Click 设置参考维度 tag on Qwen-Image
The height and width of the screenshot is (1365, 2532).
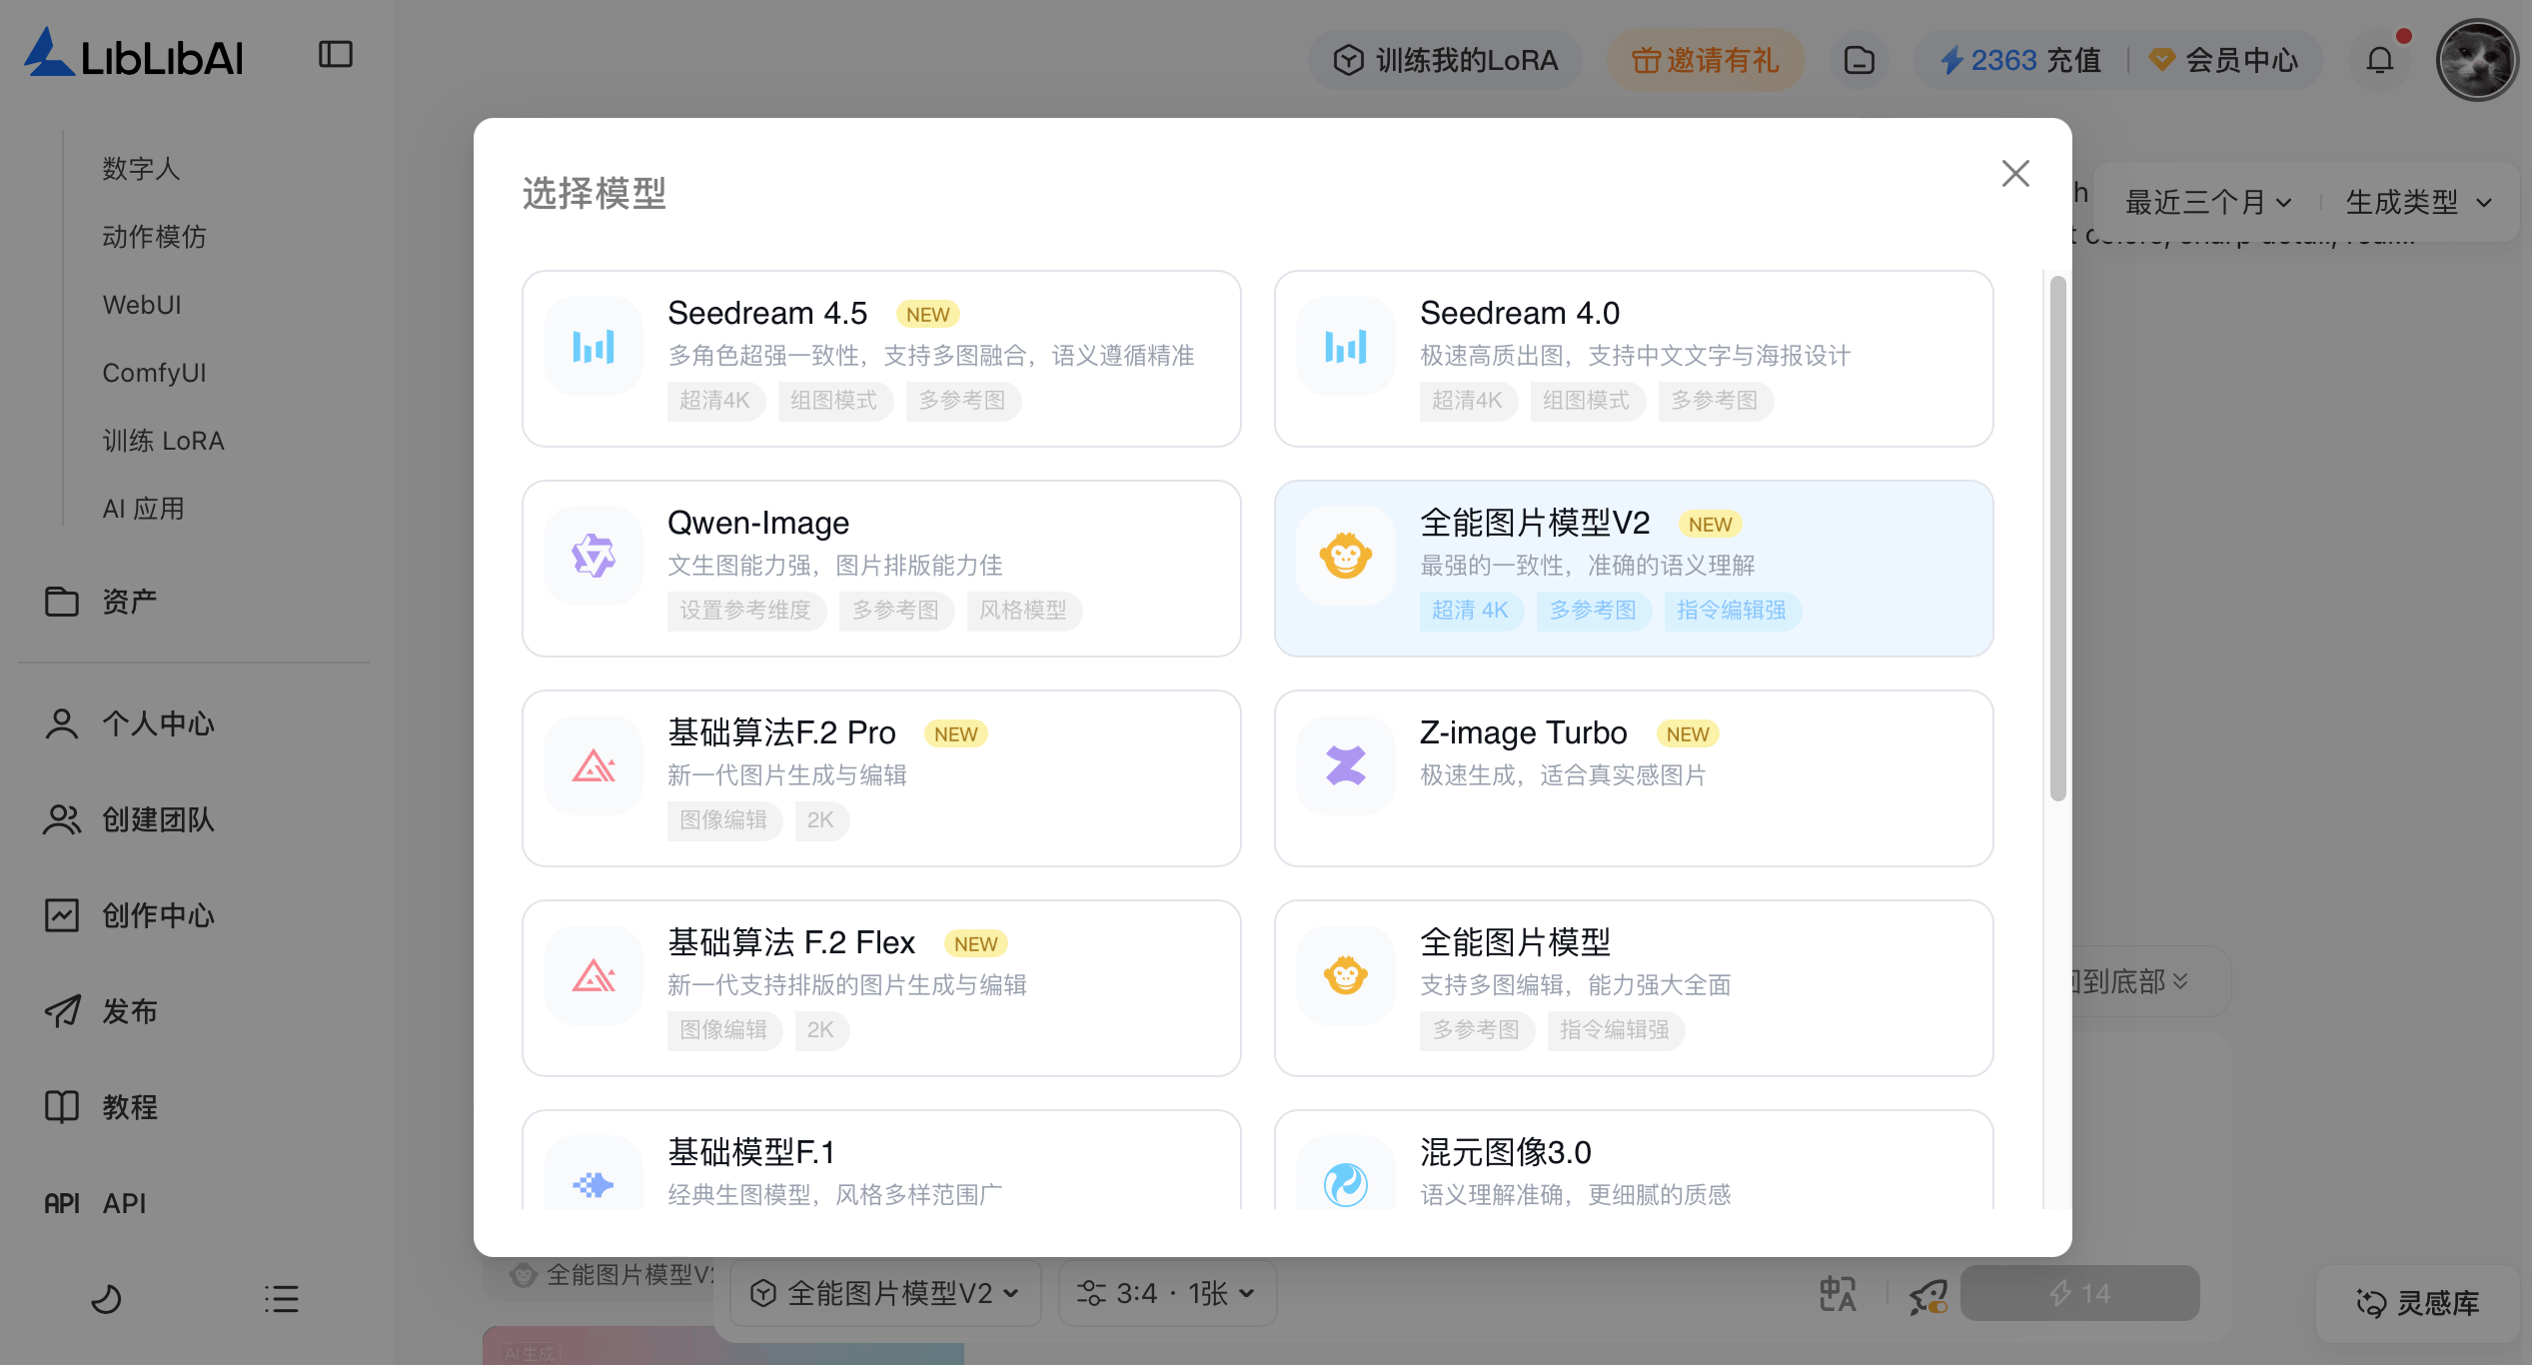coord(746,611)
